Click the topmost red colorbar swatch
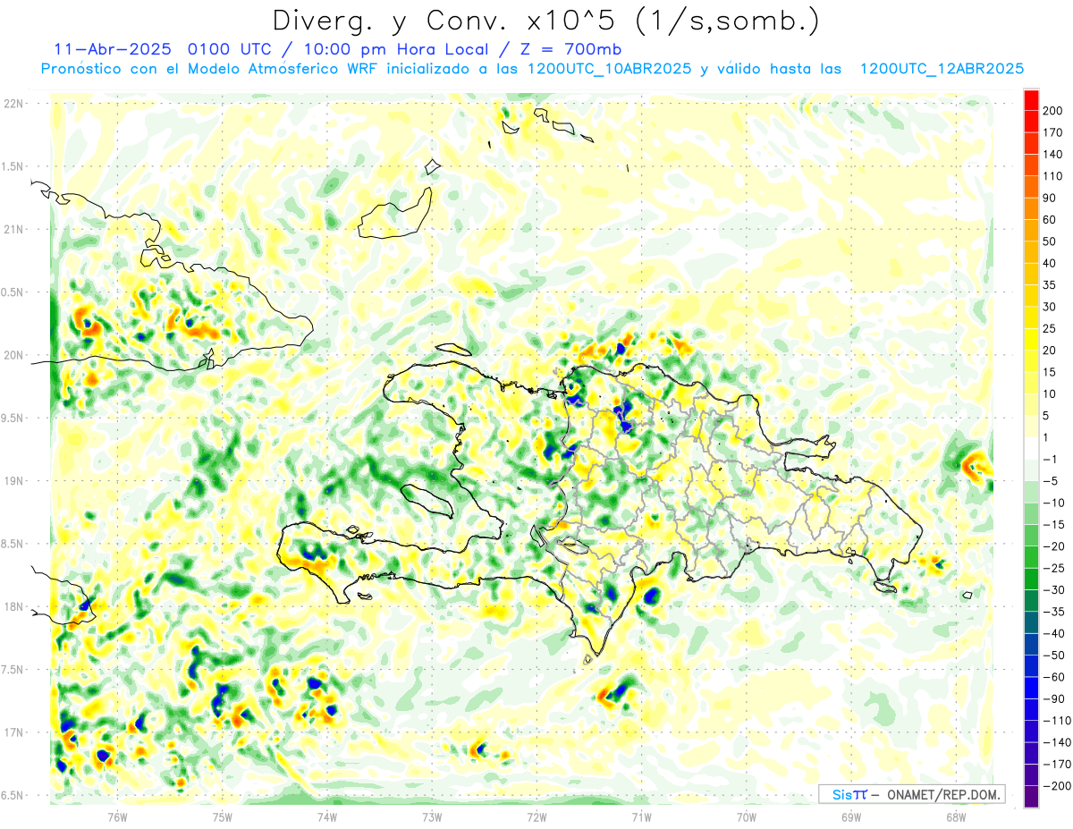The height and width of the screenshot is (829, 1073). coord(1031,99)
